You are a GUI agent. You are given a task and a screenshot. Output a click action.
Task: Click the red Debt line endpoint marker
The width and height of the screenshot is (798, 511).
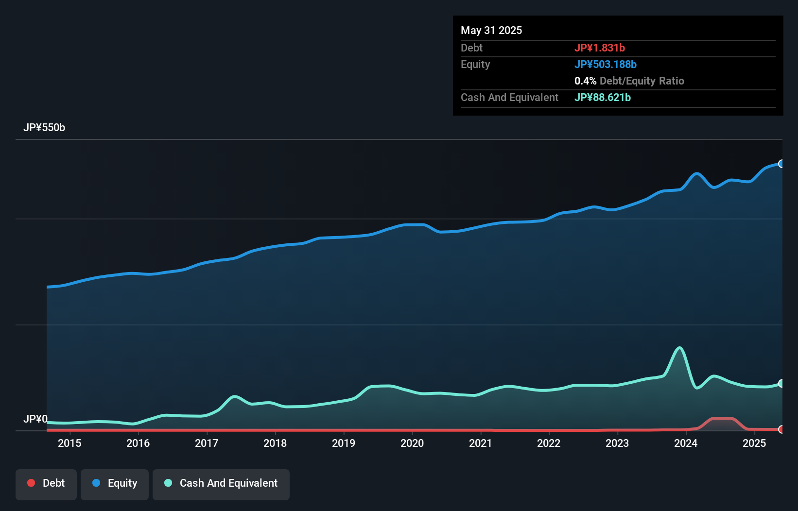pos(781,429)
